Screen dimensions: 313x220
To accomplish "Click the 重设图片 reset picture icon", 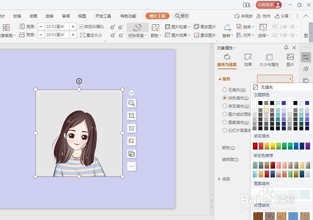I will (x=196, y=35).
